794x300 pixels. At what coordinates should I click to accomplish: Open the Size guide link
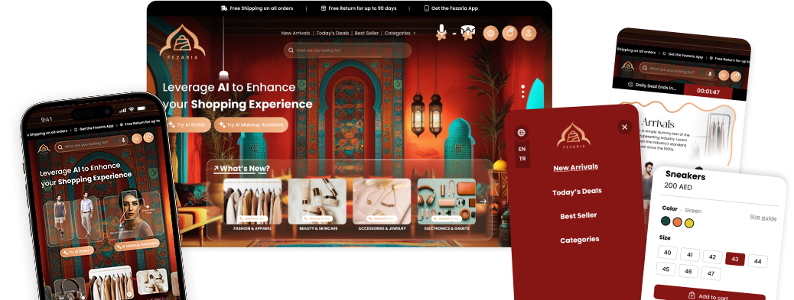coord(763,217)
